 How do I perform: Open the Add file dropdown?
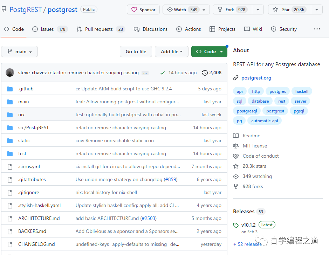pos(171,51)
